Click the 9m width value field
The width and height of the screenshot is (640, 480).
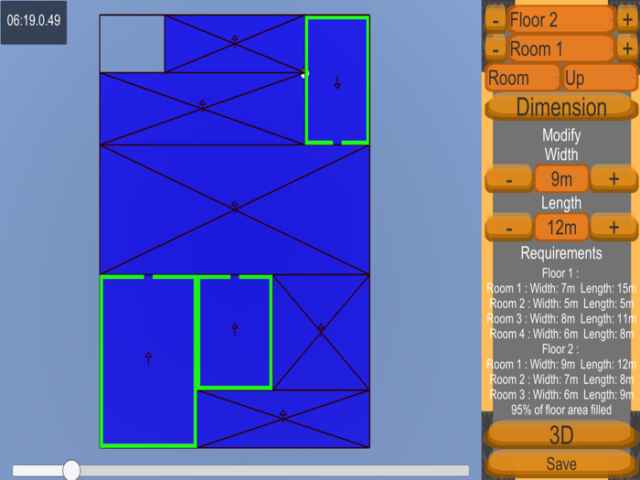(x=561, y=179)
